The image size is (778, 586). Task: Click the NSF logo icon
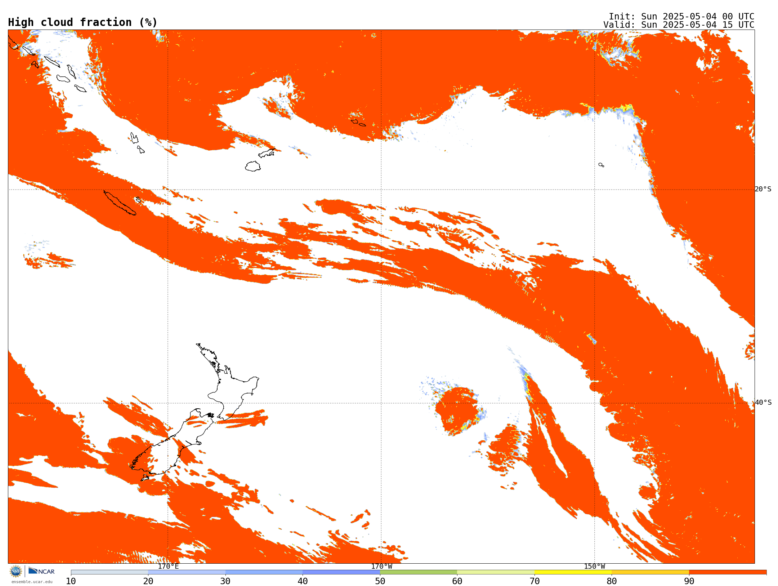(16, 571)
